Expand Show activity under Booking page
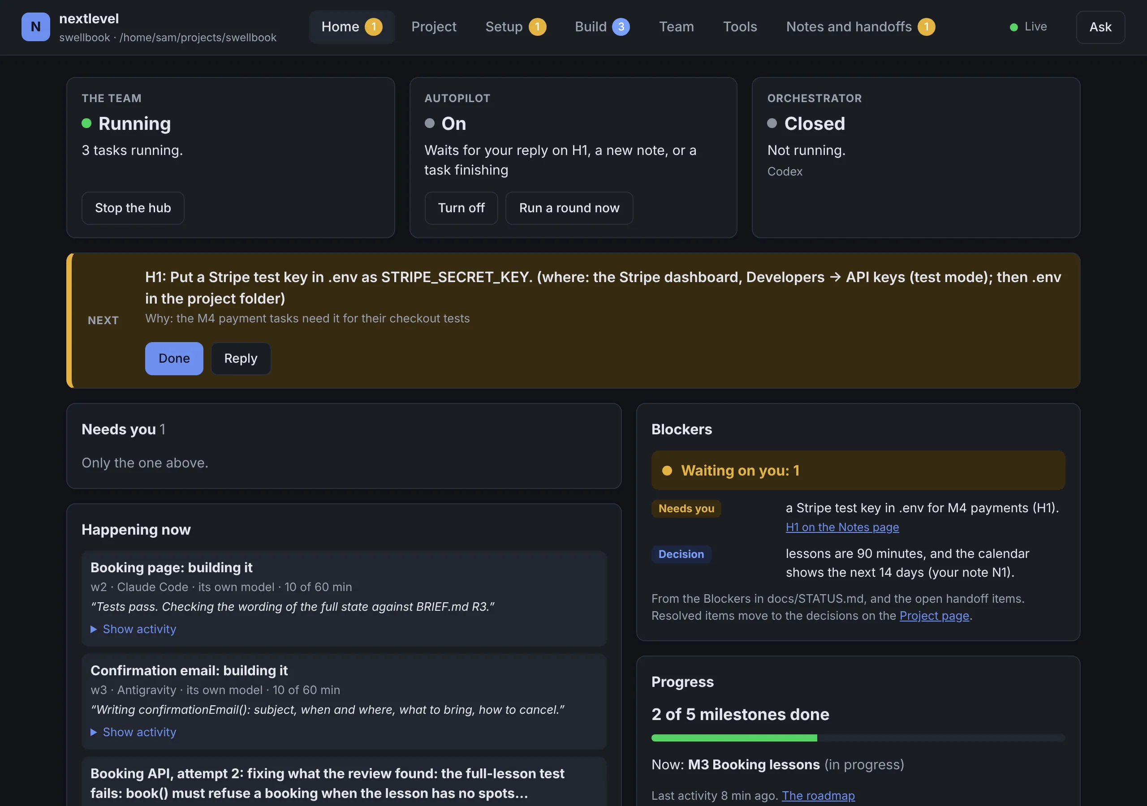This screenshot has height=806, width=1147. pos(134,629)
